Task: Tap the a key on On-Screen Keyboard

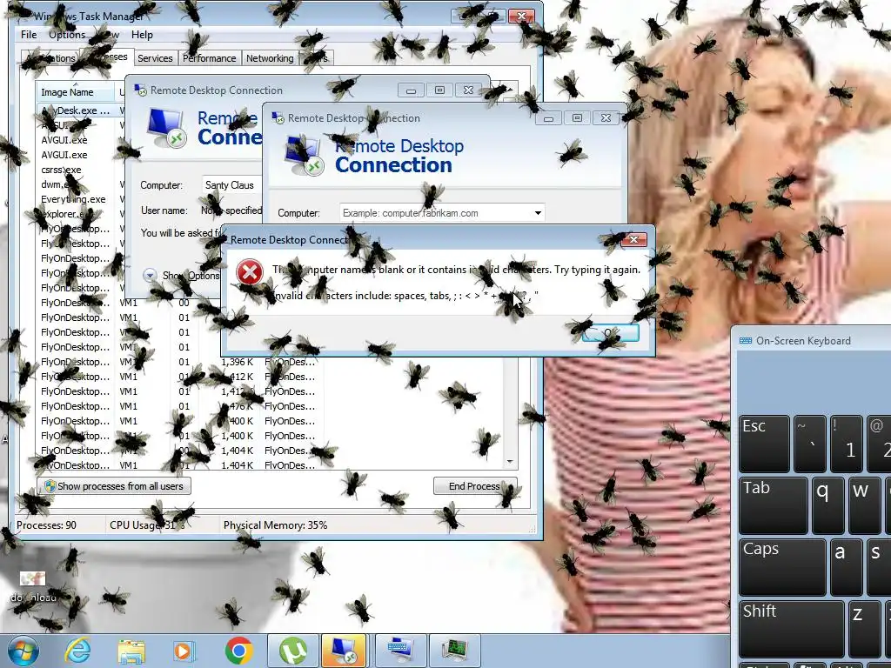Action: coord(846,566)
